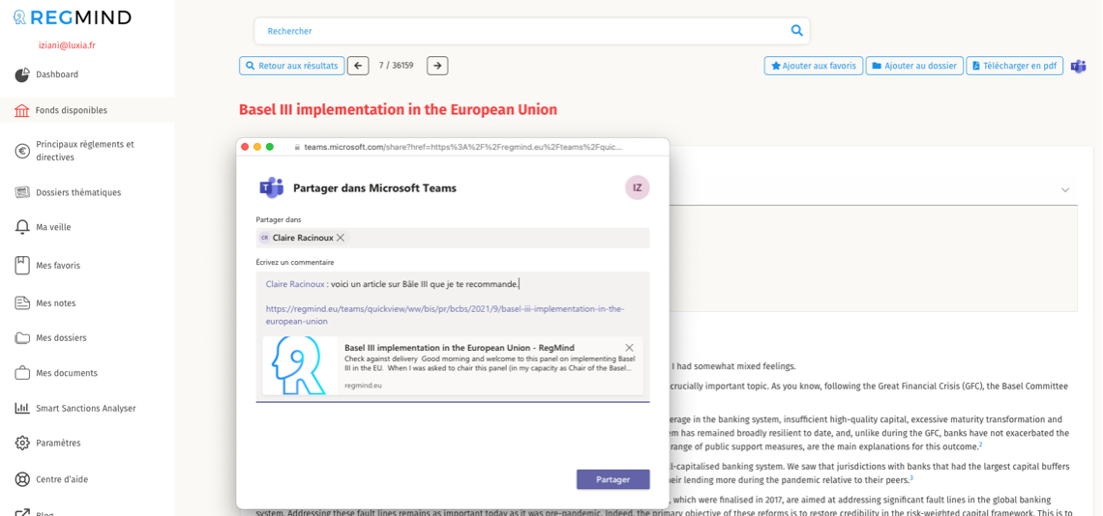Image resolution: width=1103 pixels, height=516 pixels.
Task: Click the Basel III article title heading
Action: (399, 109)
